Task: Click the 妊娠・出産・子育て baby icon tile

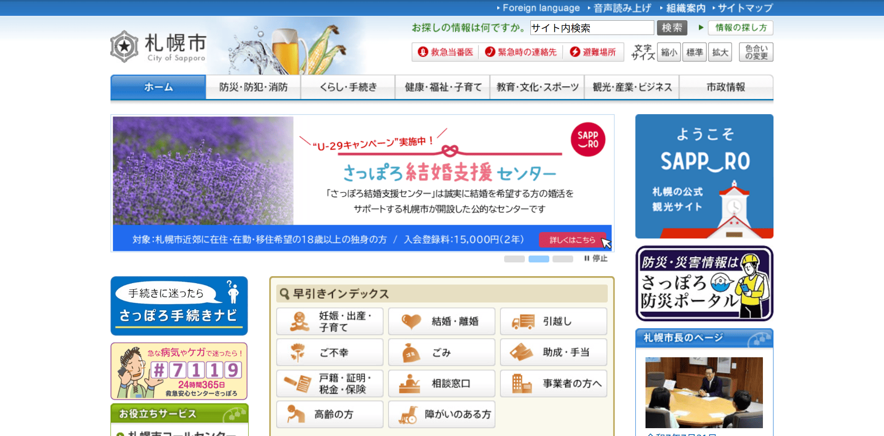Action: (x=330, y=321)
